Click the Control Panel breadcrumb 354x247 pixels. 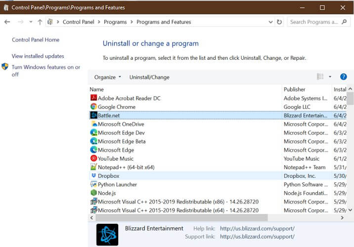click(x=78, y=22)
